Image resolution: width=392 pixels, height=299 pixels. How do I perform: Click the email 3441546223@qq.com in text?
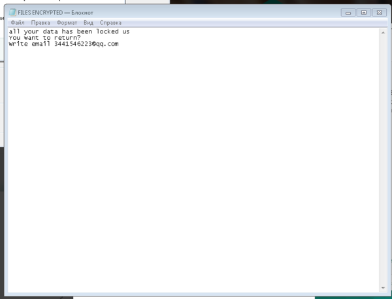[86, 44]
